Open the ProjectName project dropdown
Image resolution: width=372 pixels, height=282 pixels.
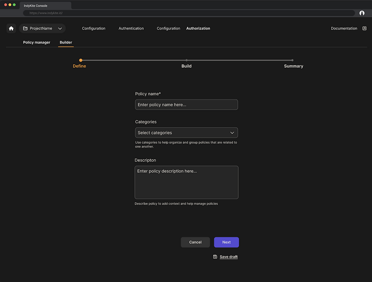coord(42,28)
